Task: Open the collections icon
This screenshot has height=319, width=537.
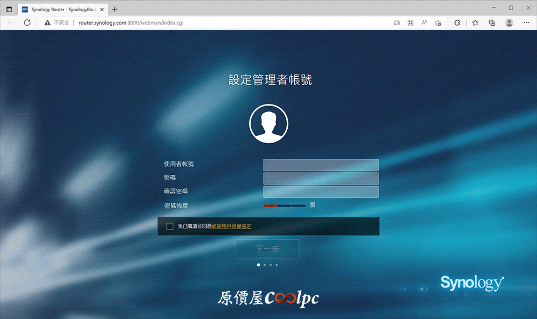Action: point(492,23)
